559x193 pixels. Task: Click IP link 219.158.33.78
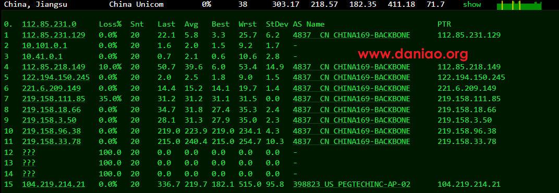pyautogui.click(x=51, y=142)
